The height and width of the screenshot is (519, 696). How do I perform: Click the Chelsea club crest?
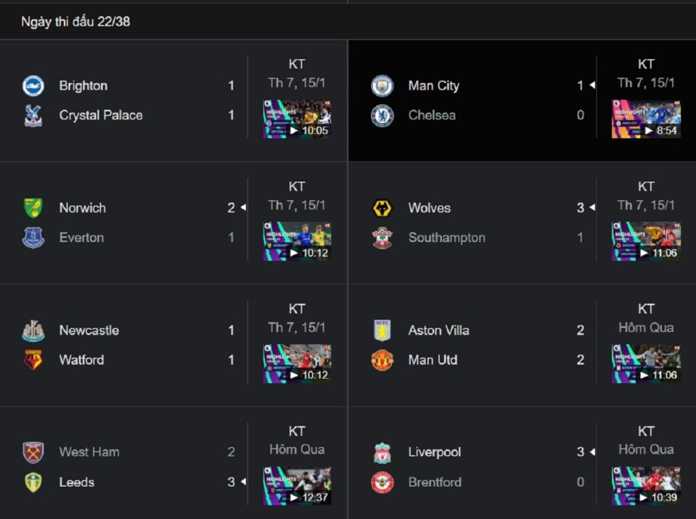click(382, 116)
